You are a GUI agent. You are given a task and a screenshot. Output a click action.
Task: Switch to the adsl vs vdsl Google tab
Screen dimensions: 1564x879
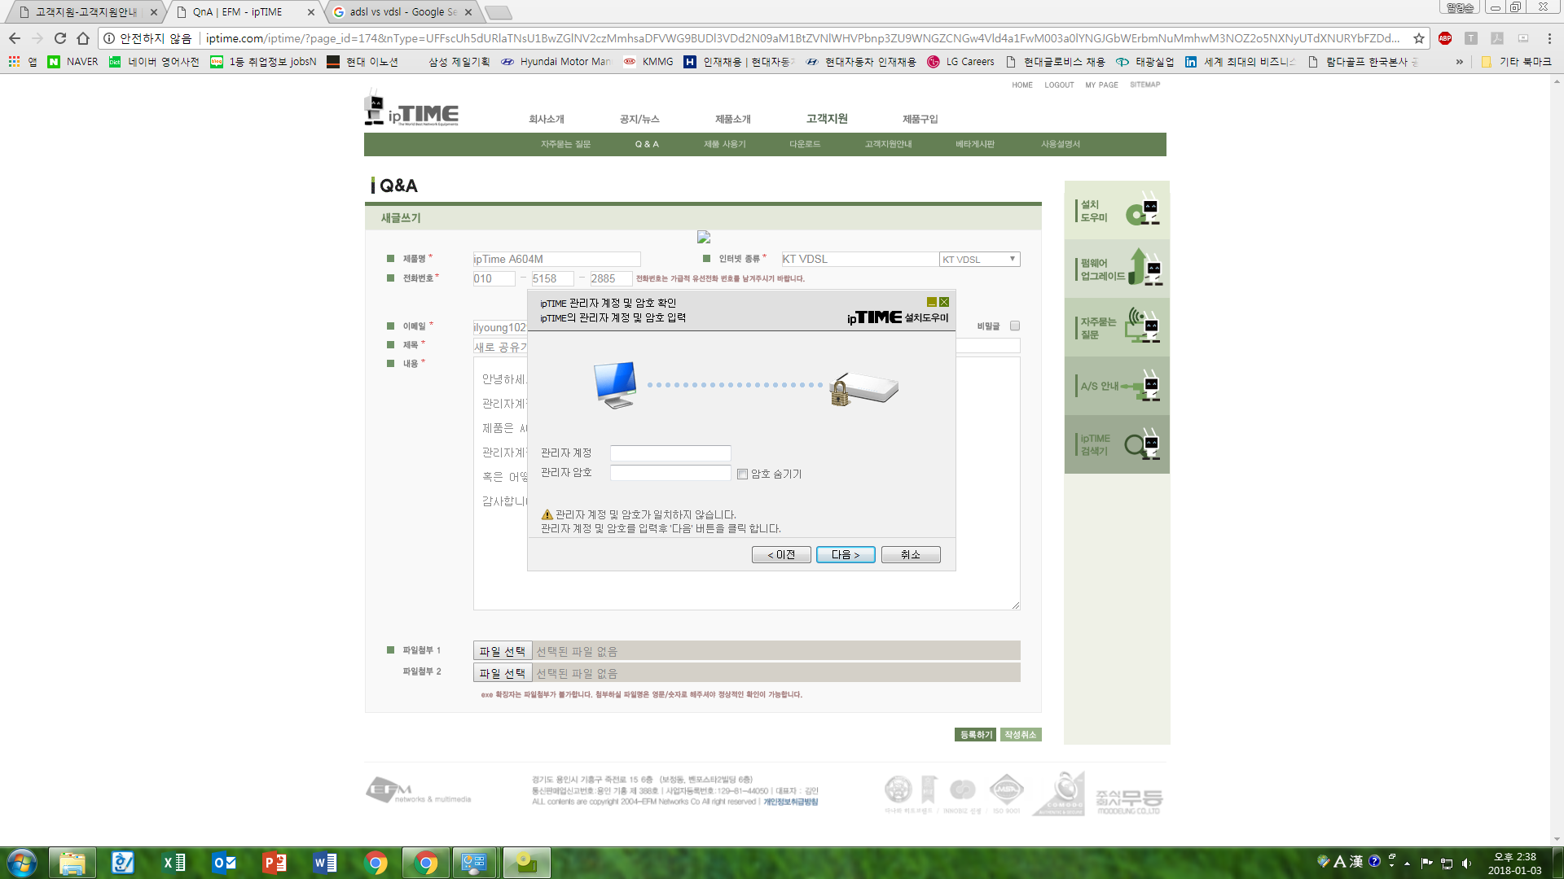click(402, 12)
